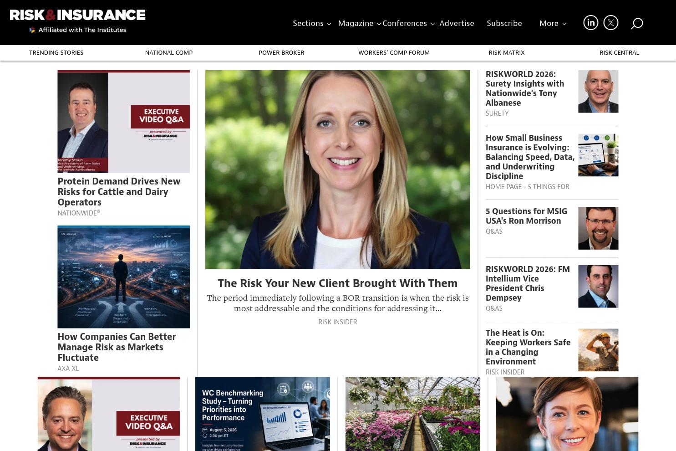The height and width of the screenshot is (451, 676).
Task: Select the Power Broker tab
Action: pos(281,53)
